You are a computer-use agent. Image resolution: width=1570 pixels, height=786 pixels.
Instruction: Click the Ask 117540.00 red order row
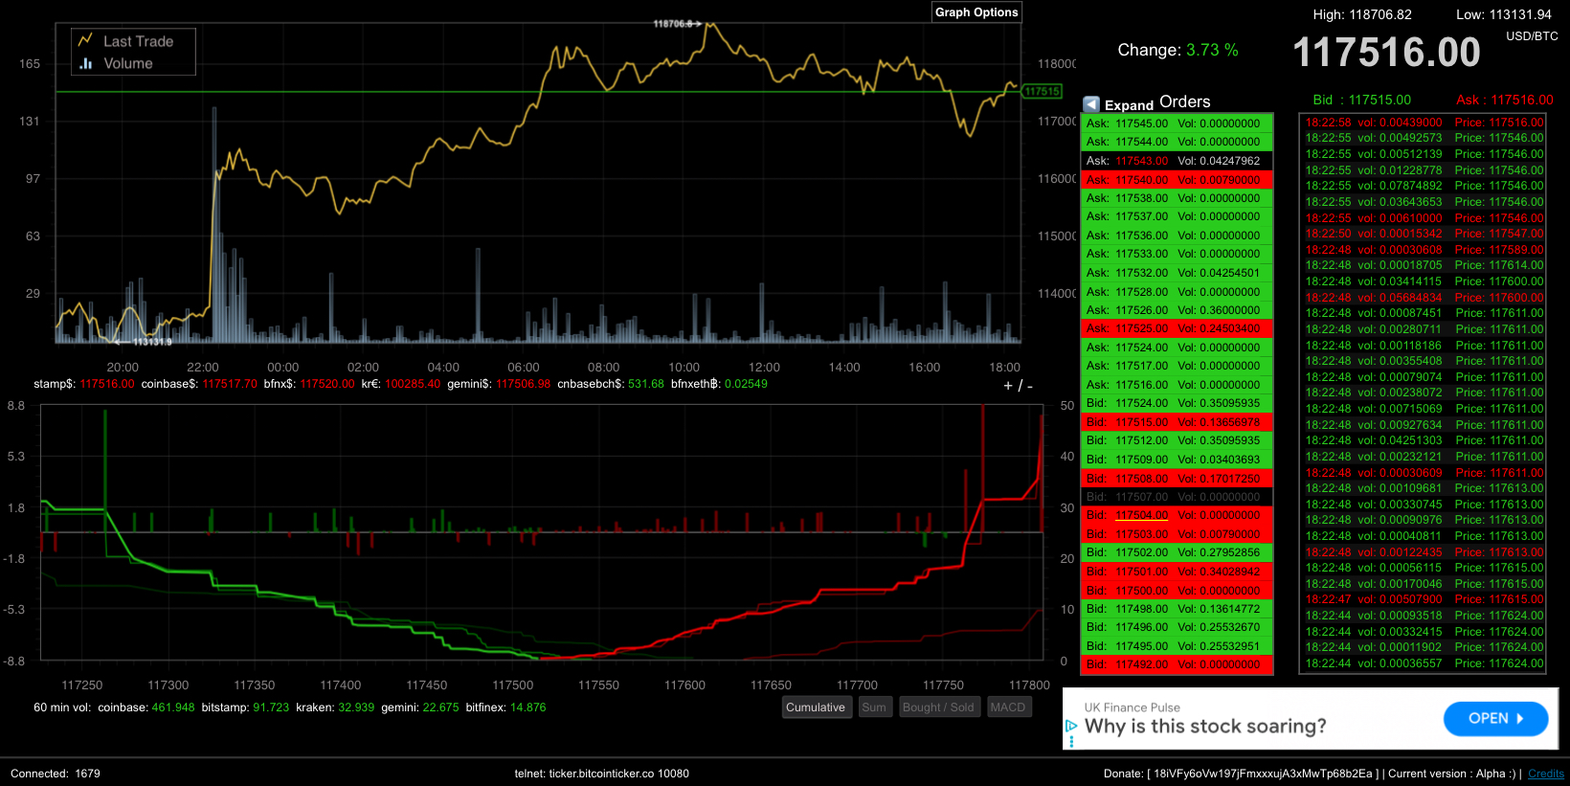tap(1177, 180)
